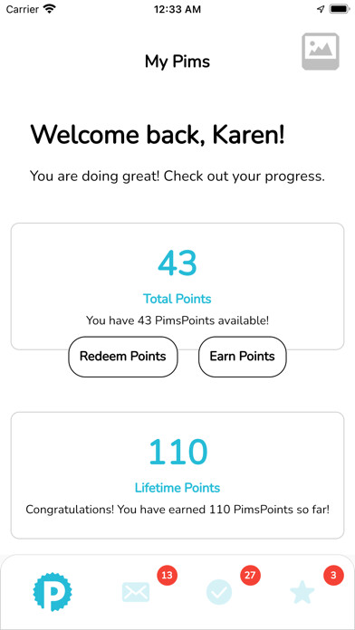Open the star favorites tab
Viewport: 355px width, 630px height.
302,592
